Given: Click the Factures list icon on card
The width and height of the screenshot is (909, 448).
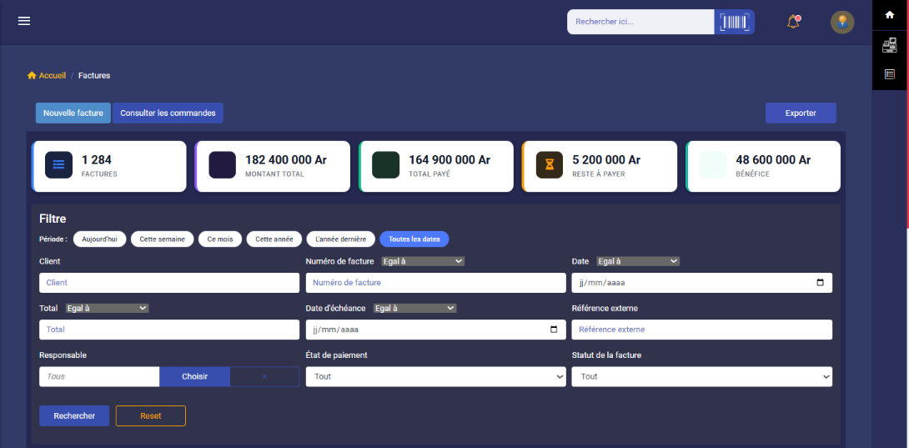Looking at the screenshot, I should (58, 165).
